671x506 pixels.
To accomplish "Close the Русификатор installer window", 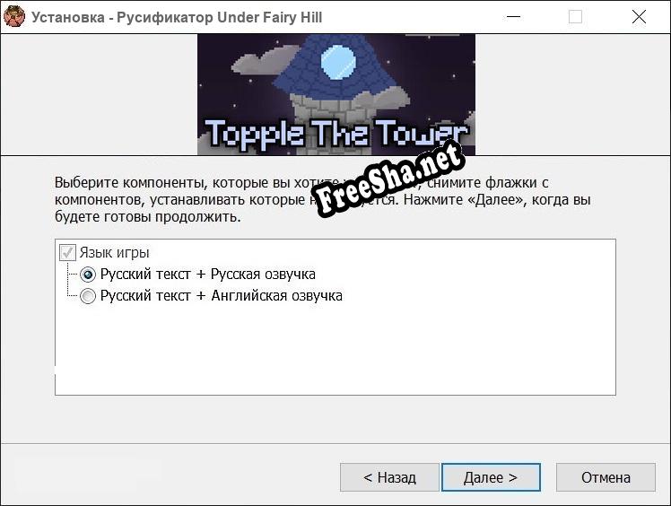I will coord(639,17).
